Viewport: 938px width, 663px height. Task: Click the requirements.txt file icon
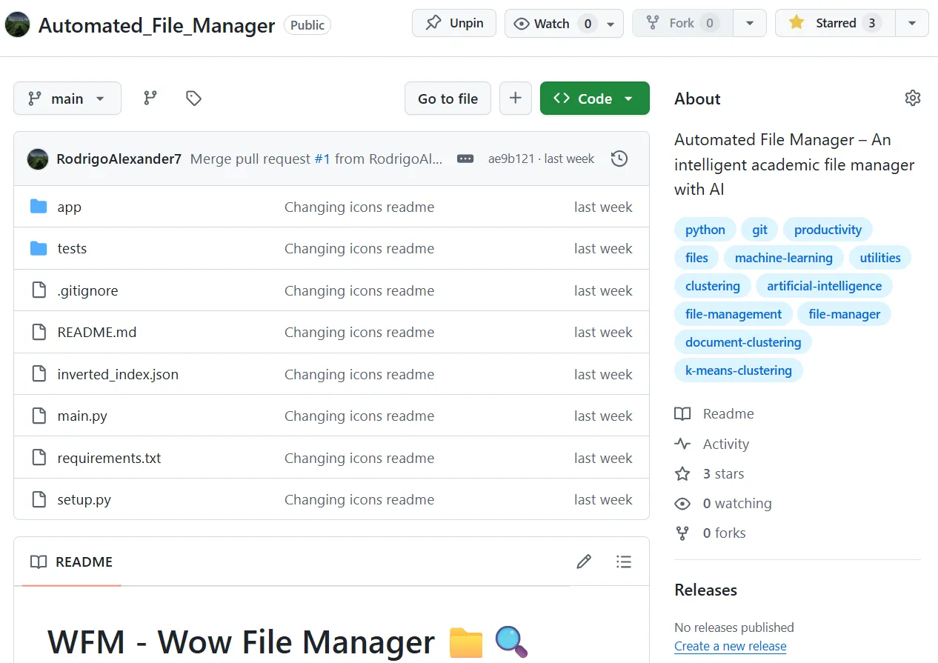39,458
